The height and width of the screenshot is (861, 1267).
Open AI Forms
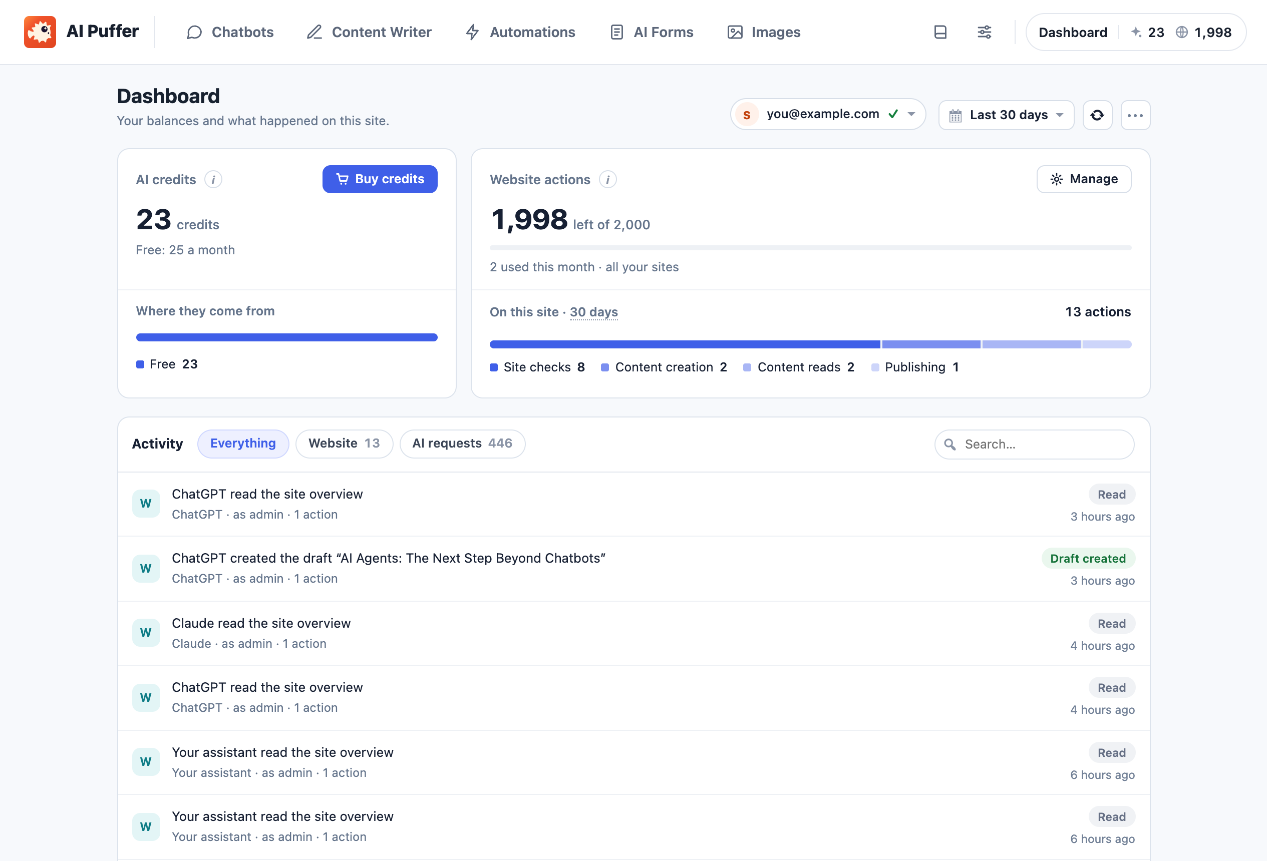click(652, 32)
